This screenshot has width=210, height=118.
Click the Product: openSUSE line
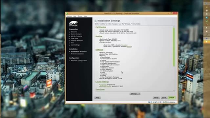(106, 53)
